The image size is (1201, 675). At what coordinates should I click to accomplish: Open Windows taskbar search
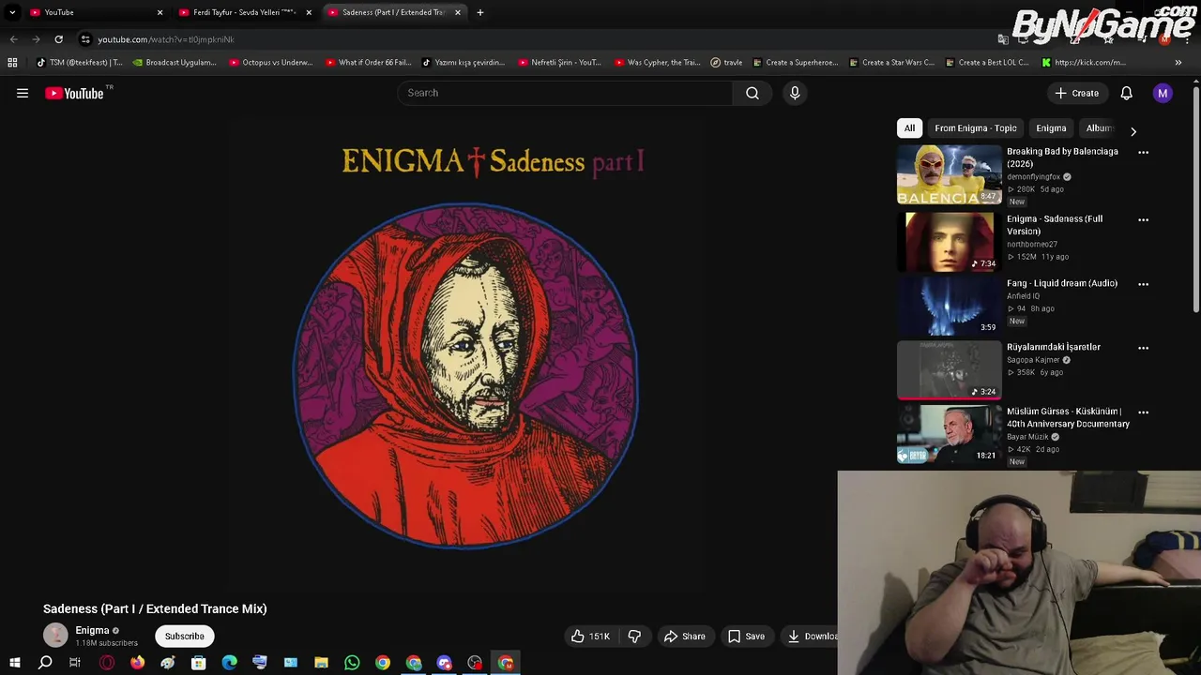click(45, 663)
